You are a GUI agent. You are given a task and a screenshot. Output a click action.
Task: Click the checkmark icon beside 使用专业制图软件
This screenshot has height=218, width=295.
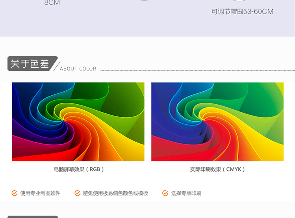pos(15,193)
